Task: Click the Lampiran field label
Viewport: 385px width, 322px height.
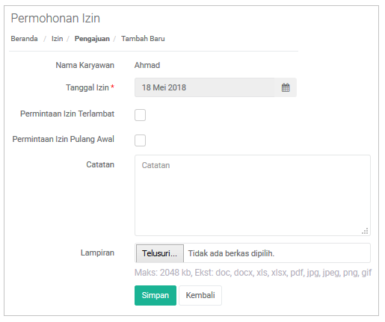Action: (97, 253)
